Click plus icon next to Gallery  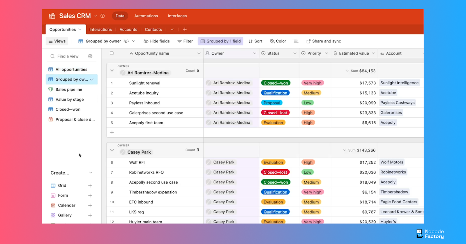(x=90, y=215)
